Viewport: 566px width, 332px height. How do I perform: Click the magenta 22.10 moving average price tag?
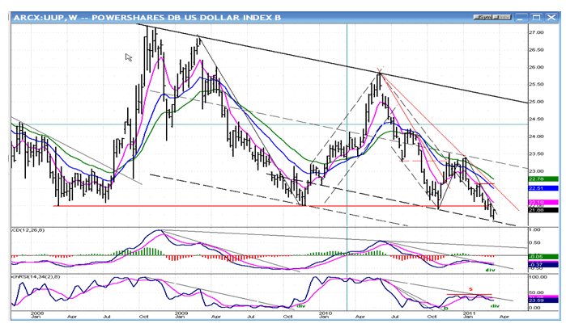[543, 203]
